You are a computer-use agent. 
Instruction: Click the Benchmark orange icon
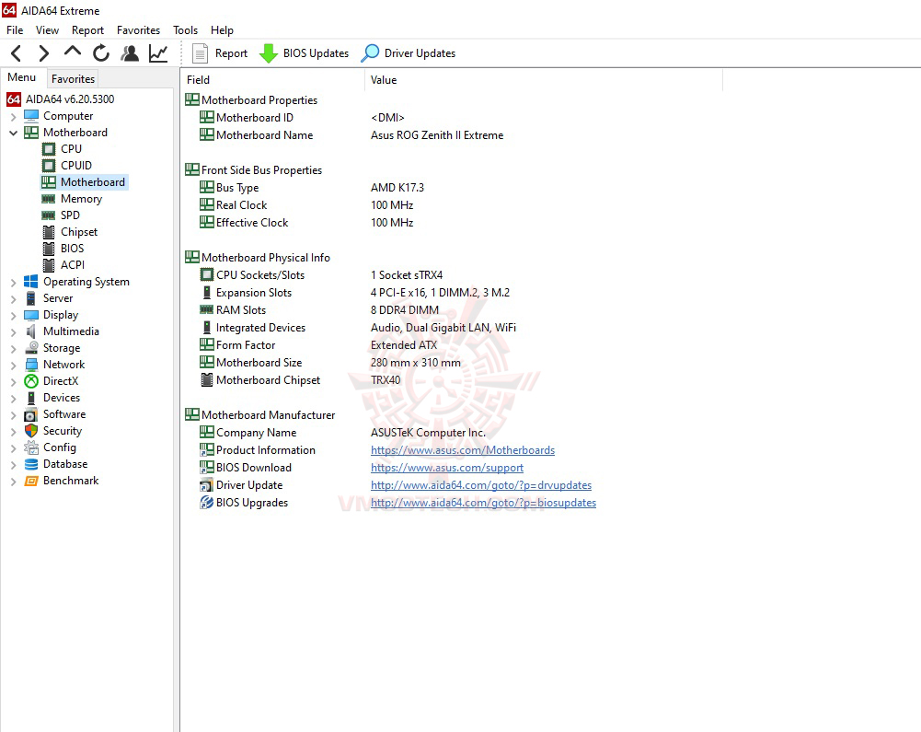click(x=31, y=481)
